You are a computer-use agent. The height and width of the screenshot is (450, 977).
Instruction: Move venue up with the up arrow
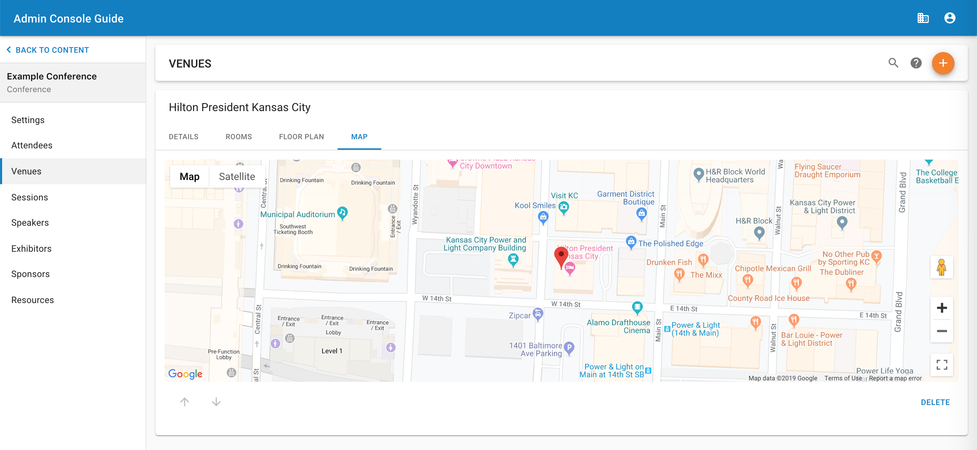tap(184, 401)
